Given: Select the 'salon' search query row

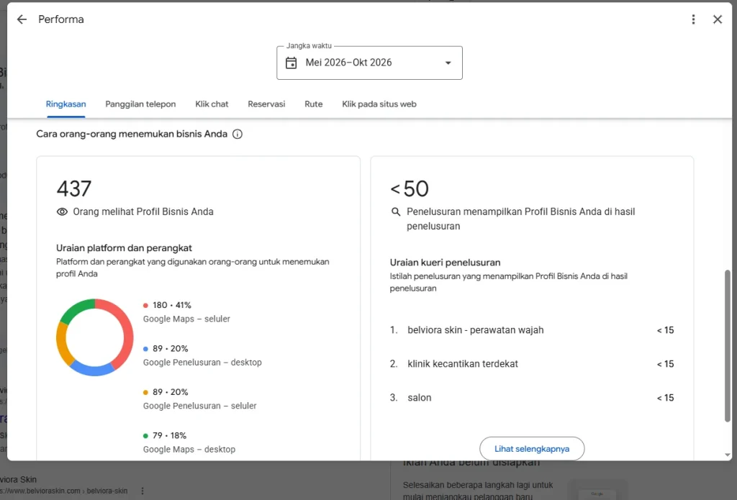Looking at the screenshot, I should pyautogui.click(x=532, y=398).
